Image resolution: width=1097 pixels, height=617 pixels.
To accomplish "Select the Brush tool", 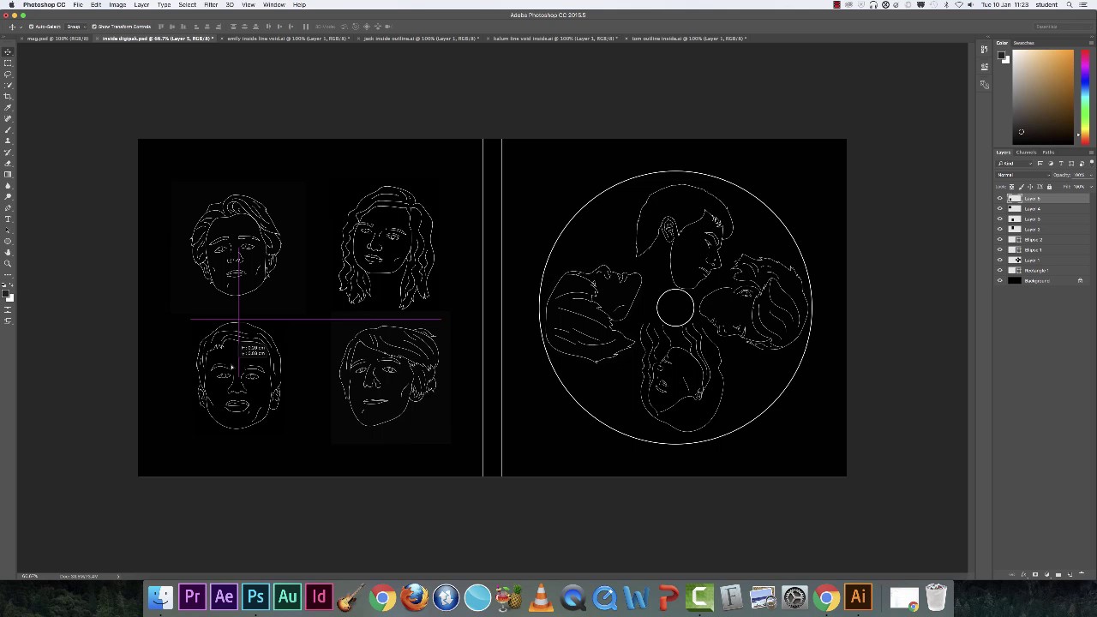I will point(8,129).
